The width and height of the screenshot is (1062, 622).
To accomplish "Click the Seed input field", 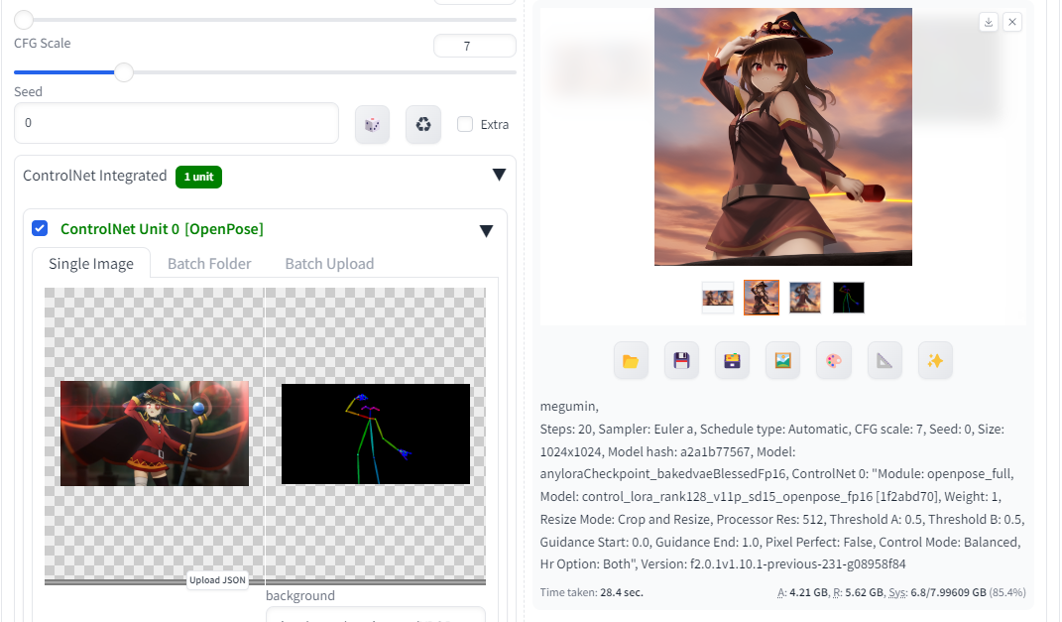I will [x=177, y=123].
